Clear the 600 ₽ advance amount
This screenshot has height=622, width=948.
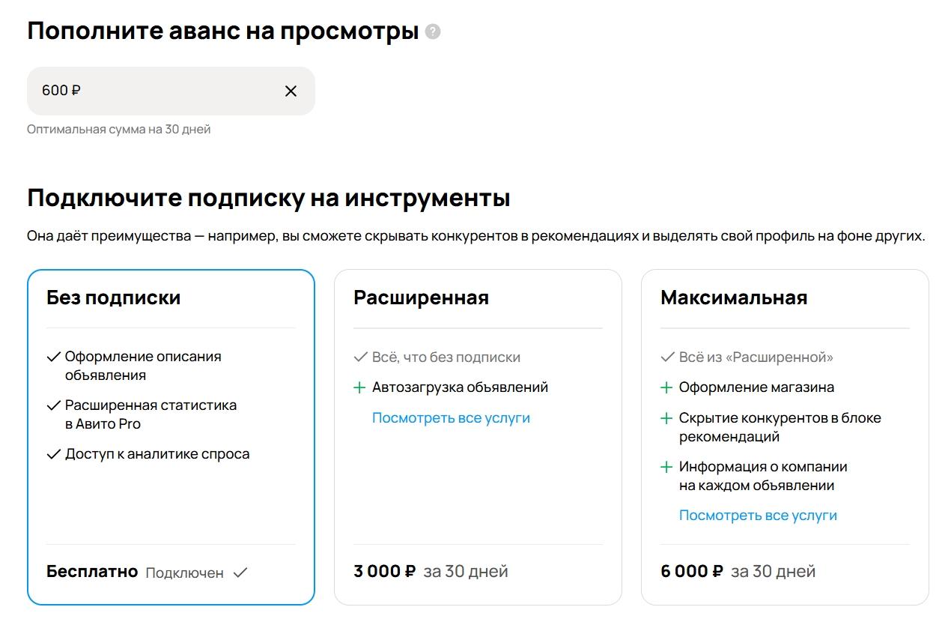[x=291, y=91]
